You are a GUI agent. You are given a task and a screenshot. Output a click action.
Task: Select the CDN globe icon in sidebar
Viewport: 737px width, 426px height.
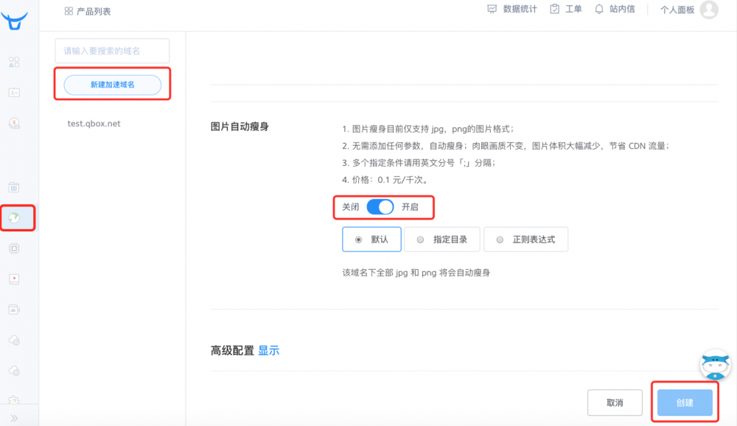click(14, 217)
